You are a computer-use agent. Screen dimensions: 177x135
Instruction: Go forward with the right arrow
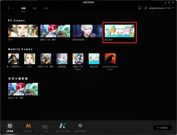pyautogui.click(x=13, y=8)
